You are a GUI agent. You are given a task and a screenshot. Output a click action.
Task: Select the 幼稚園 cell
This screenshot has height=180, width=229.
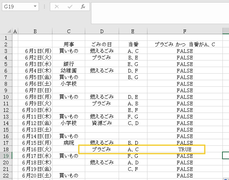[x=68, y=71]
